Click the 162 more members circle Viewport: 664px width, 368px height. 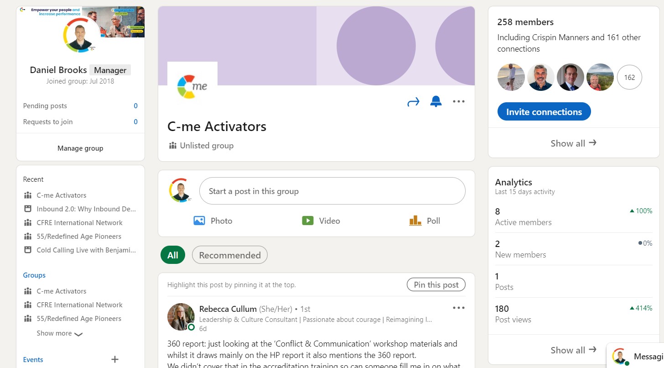629,77
